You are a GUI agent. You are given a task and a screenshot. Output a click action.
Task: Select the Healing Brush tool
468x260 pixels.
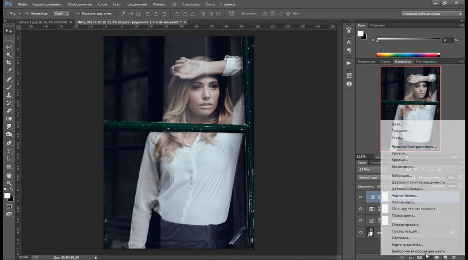click(9, 79)
